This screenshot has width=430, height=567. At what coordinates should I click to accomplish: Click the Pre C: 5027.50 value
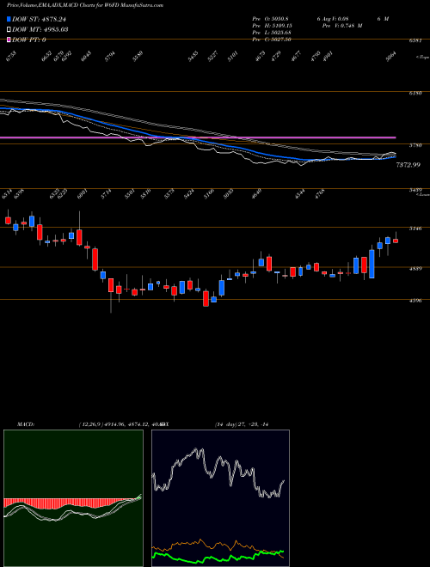coord(272,40)
